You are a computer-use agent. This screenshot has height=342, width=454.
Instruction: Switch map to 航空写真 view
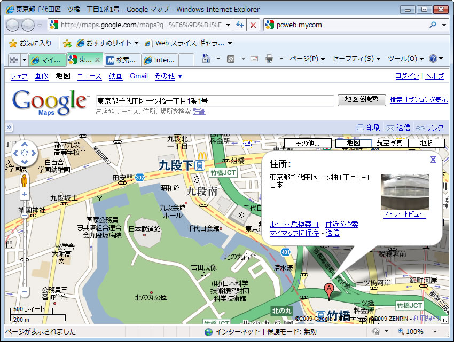pyautogui.click(x=389, y=142)
